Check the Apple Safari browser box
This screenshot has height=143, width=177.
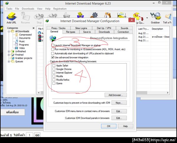coord(54,66)
